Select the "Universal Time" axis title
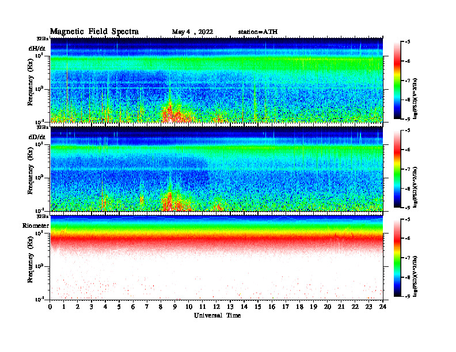The height and width of the screenshot is (352, 456). pyautogui.click(x=217, y=315)
